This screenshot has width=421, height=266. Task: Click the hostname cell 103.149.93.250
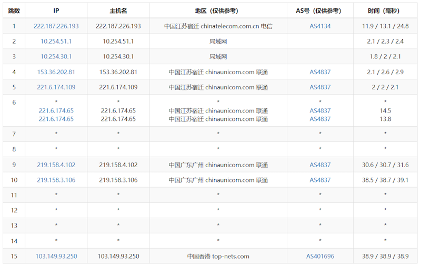pos(118,256)
